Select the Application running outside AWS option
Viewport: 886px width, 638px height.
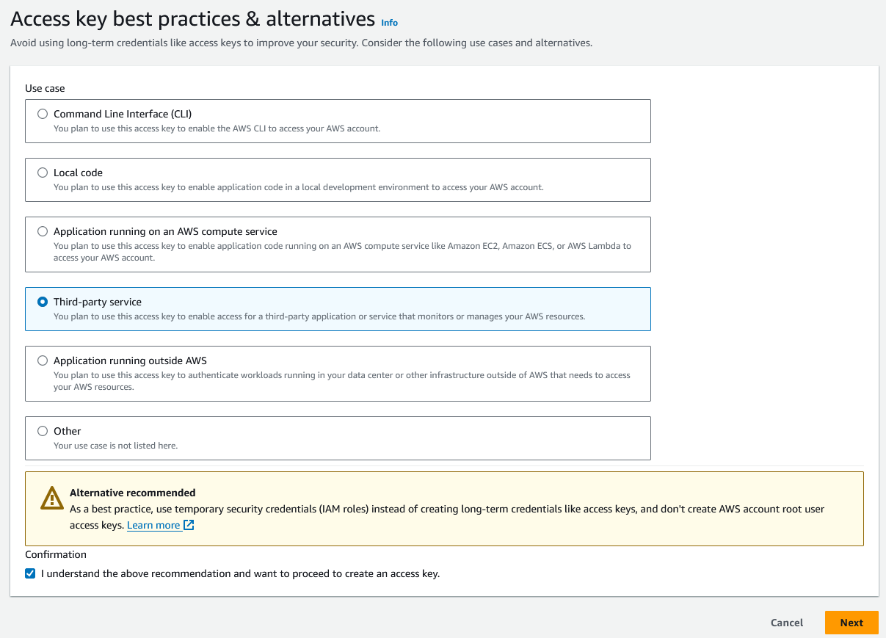43,360
